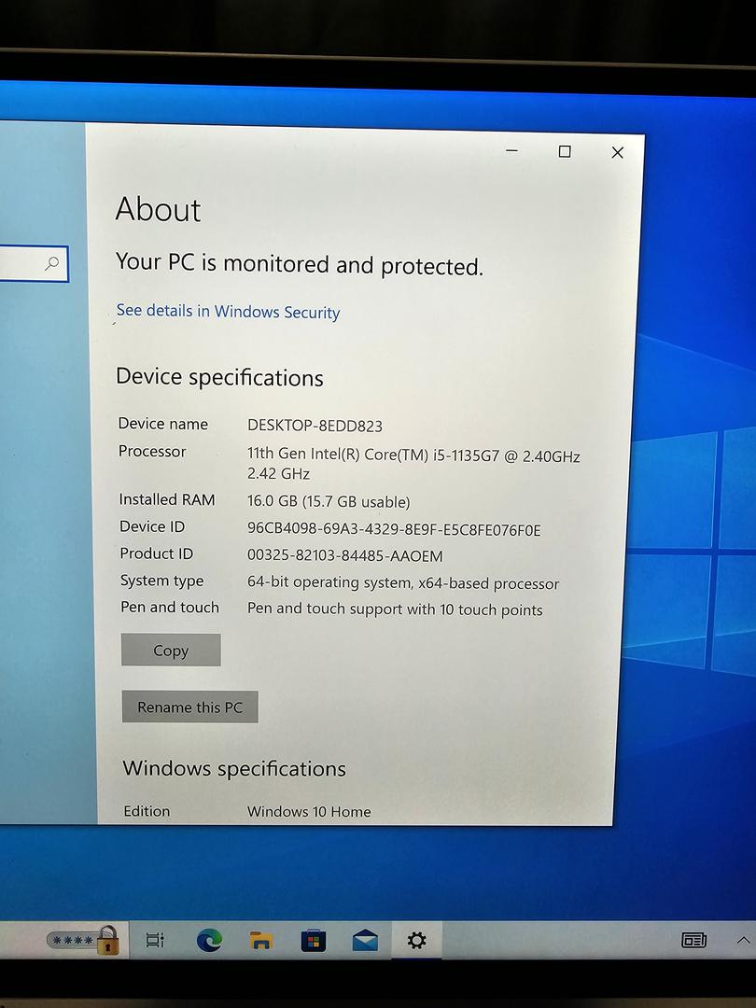
Task: Click the DESKTOP-8EDD823 device name text
Action: 315,426
